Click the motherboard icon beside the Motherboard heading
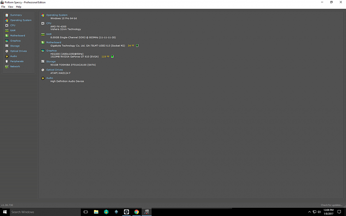The image size is (346, 216). (x=43, y=42)
